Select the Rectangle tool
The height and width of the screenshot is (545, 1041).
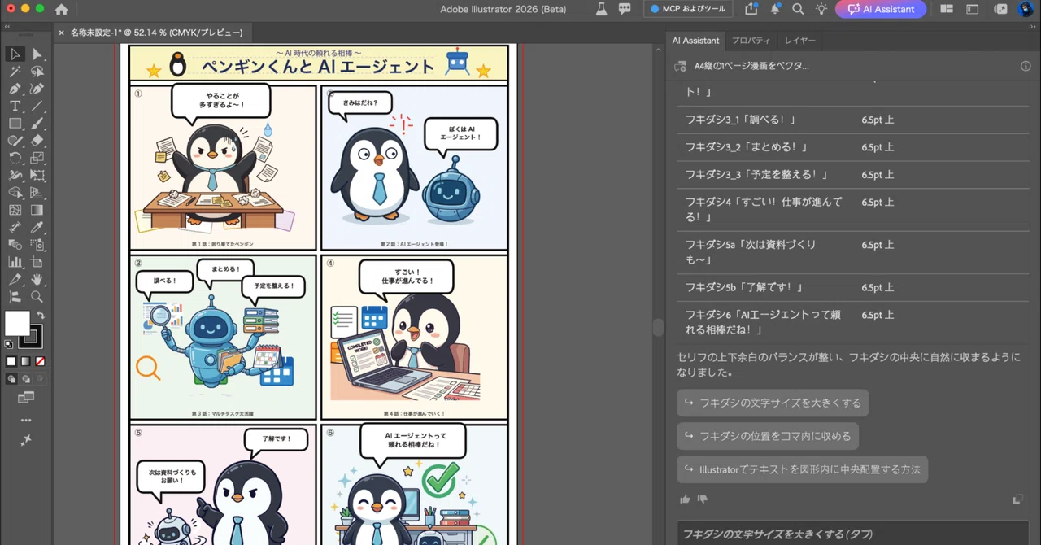[x=15, y=124]
